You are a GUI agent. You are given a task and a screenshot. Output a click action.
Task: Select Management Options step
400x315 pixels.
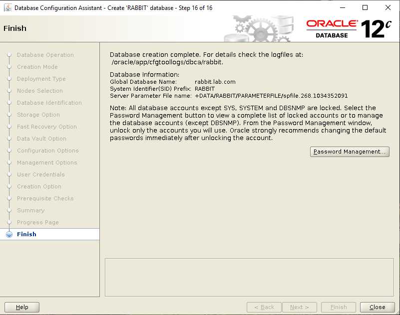[47, 162]
